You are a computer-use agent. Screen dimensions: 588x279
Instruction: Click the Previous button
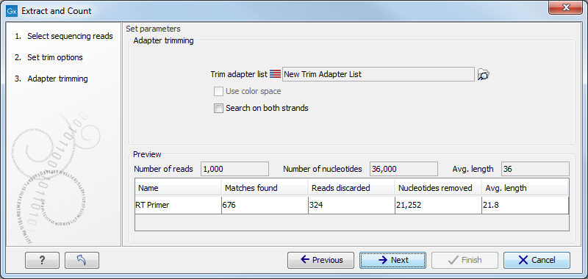click(320, 260)
